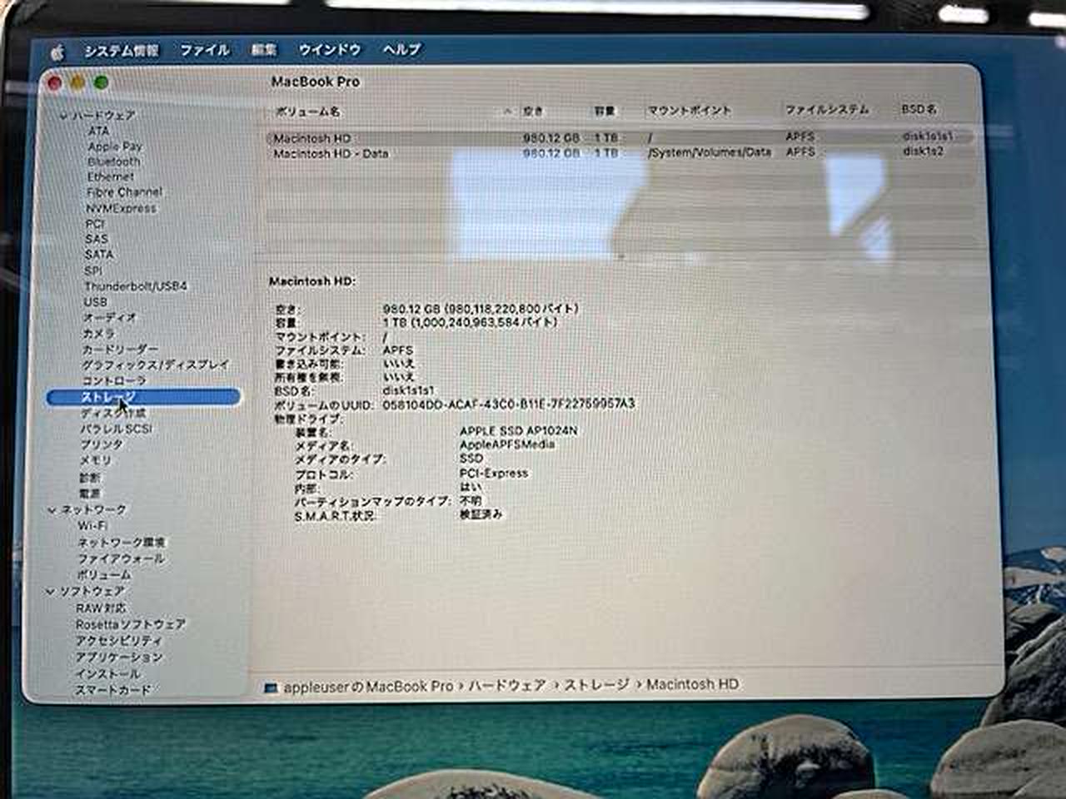Sort by ボリューム名 column header

[306, 111]
